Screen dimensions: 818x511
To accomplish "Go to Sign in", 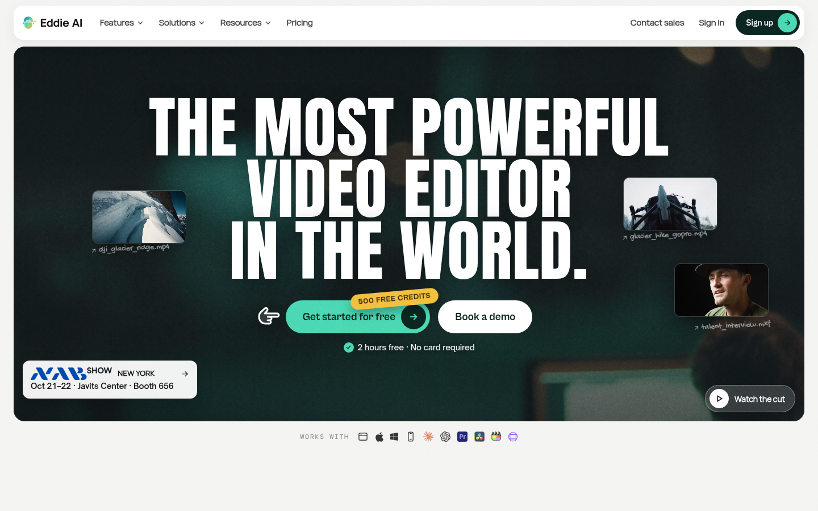I will (x=712, y=23).
